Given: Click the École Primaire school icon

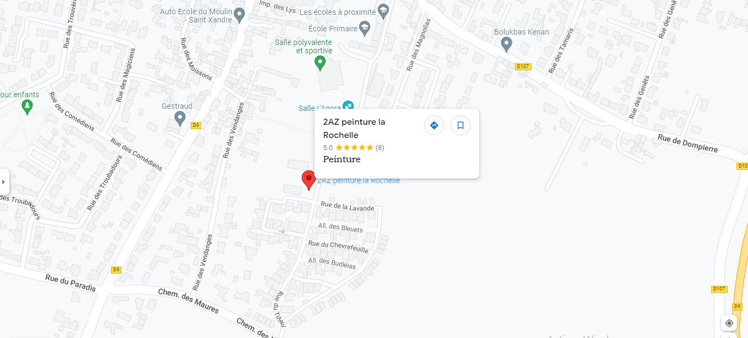Looking at the screenshot, I should coord(365,28).
